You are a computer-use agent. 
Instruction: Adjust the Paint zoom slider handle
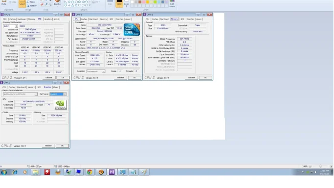pyautogui.click(x=320, y=166)
